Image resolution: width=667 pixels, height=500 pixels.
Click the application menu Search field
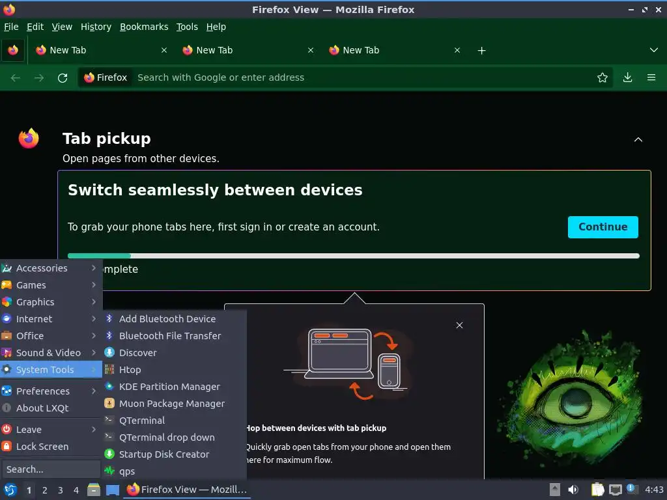(51, 469)
